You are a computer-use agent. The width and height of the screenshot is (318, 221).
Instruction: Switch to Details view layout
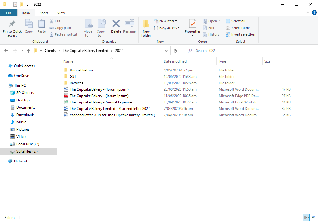(x=306, y=217)
